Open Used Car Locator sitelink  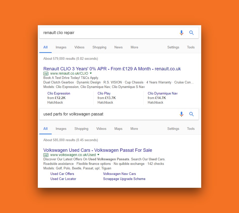[63, 179]
